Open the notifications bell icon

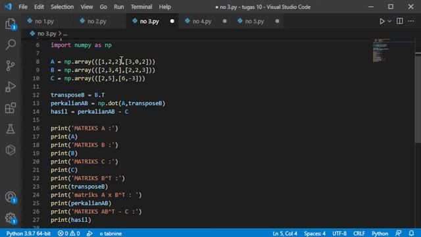pyautogui.click(x=411, y=233)
